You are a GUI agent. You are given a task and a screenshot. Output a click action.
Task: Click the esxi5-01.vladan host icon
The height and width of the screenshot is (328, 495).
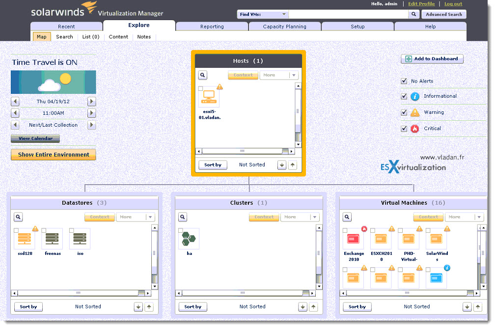click(209, 97)
